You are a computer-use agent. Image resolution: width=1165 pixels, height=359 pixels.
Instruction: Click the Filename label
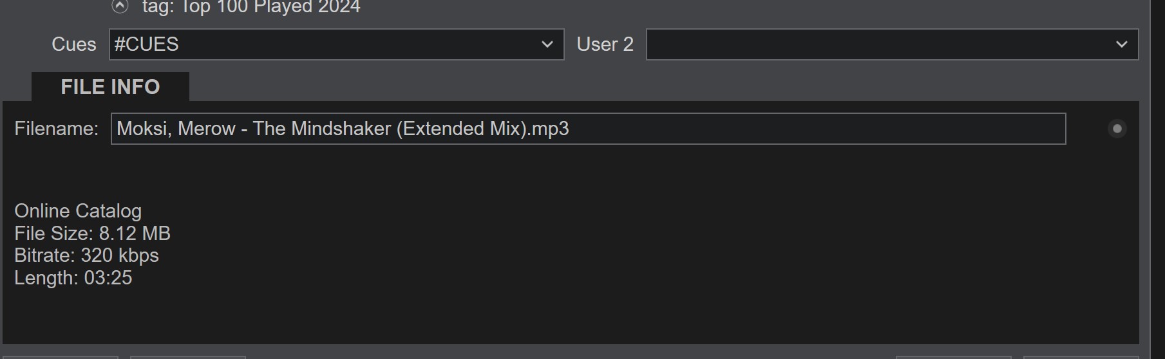tap(56, 129)
